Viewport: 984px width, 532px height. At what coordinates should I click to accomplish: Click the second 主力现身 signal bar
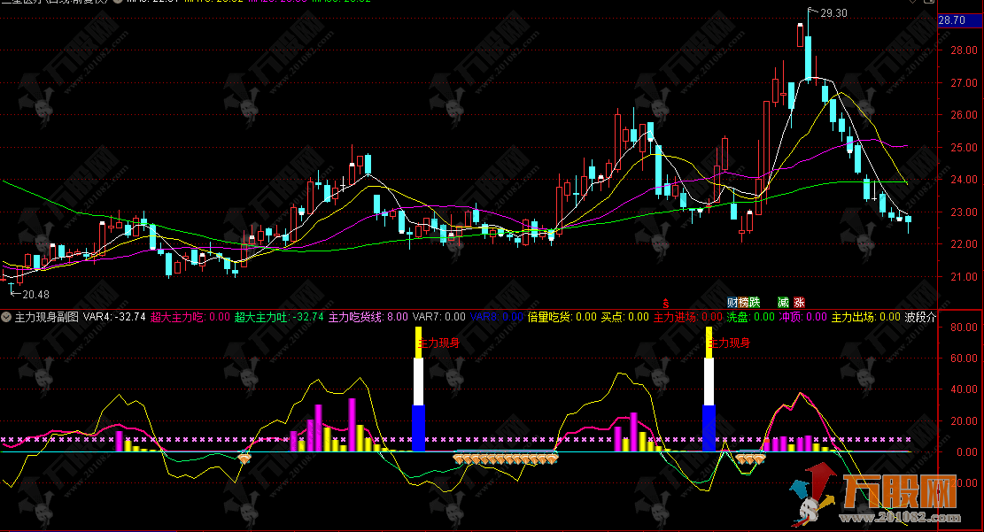tap(709, 398)
